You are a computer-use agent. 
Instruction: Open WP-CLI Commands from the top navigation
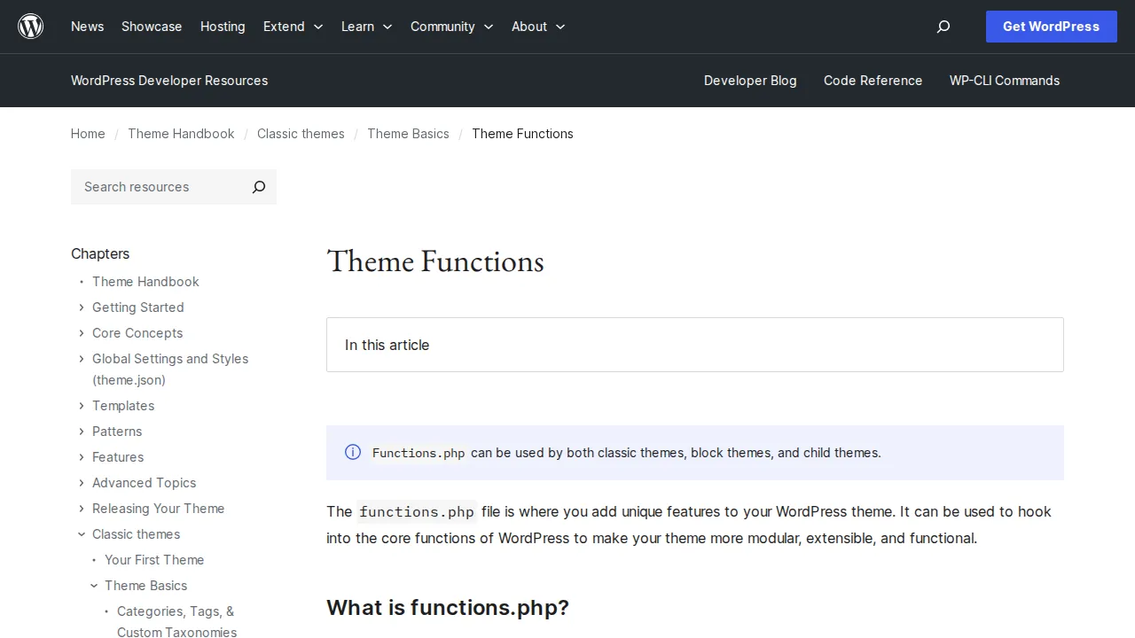(1004, 81)
